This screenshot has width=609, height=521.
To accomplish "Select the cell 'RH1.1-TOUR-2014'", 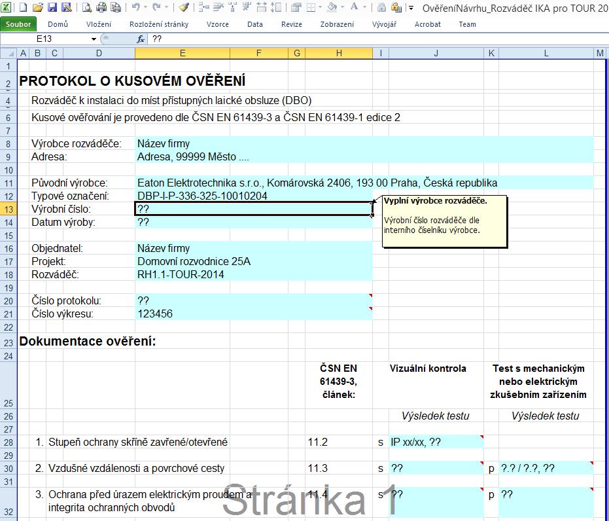I will pyautogui.click(x=254, y=275).
